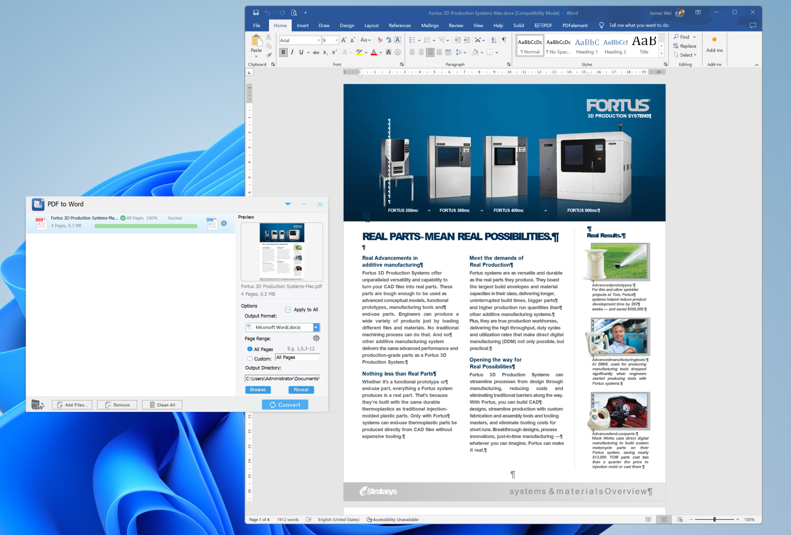Open the Design ribbon tab
Screen dimensions: 791x535
tap(347, 25)
